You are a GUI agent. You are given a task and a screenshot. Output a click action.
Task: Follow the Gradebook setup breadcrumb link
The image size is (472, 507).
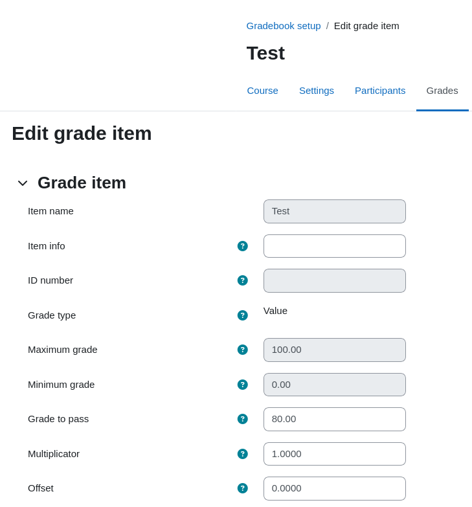tap(284, 26)
